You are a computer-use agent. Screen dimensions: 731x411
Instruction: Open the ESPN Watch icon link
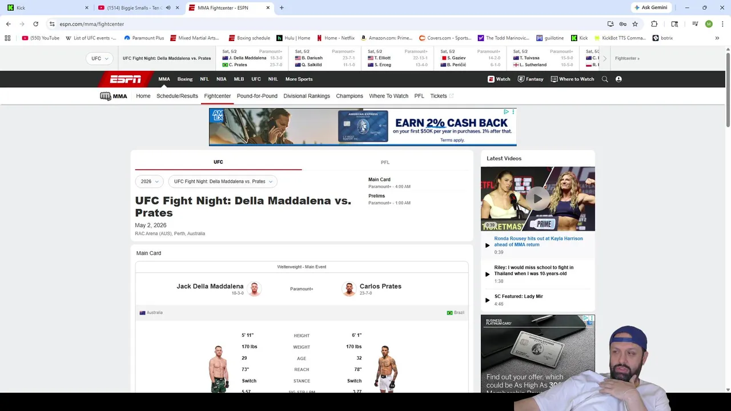[x=499, y=79]
